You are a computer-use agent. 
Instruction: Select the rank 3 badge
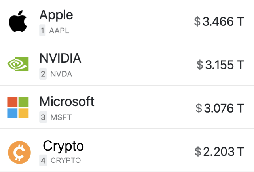[x=43, y=117]
